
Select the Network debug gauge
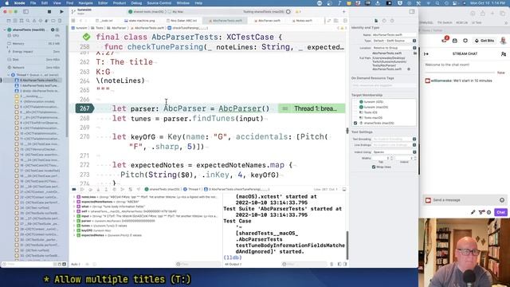point(33,67)
